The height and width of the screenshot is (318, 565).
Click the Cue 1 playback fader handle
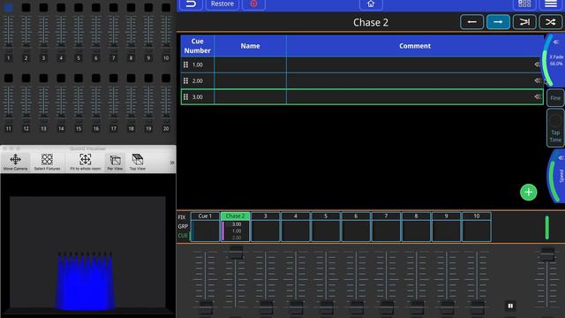[206, 307]
